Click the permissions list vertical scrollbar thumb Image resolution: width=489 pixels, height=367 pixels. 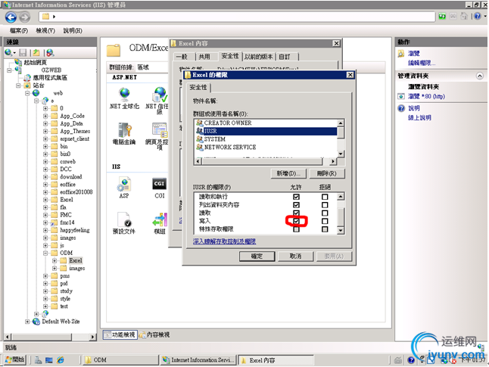(341, 215)
